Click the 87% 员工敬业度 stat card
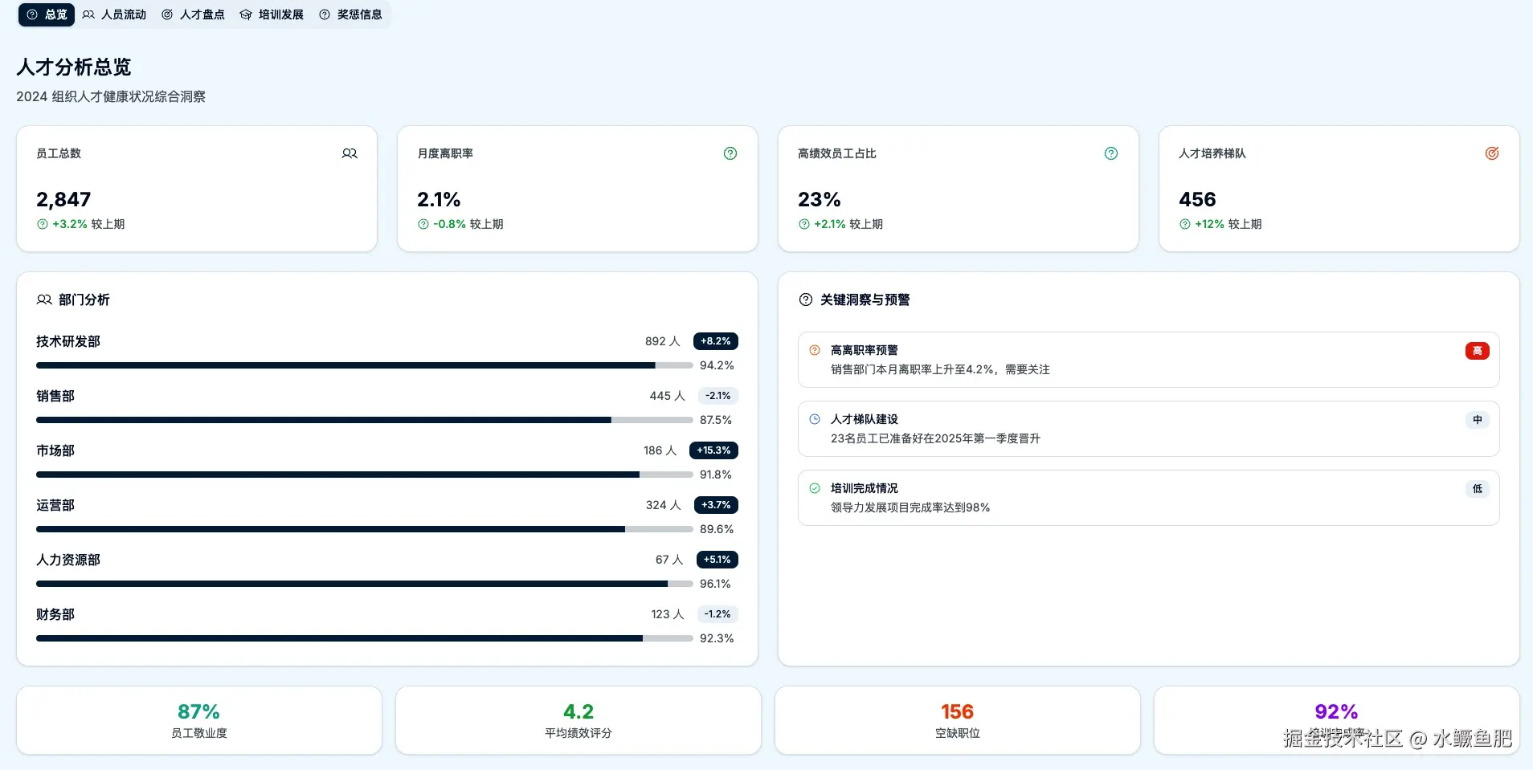This screenshot has width=1533, height=770. [x=198, y=720]
